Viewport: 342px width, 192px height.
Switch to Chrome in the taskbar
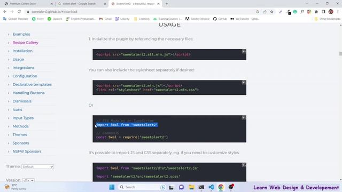221,187
